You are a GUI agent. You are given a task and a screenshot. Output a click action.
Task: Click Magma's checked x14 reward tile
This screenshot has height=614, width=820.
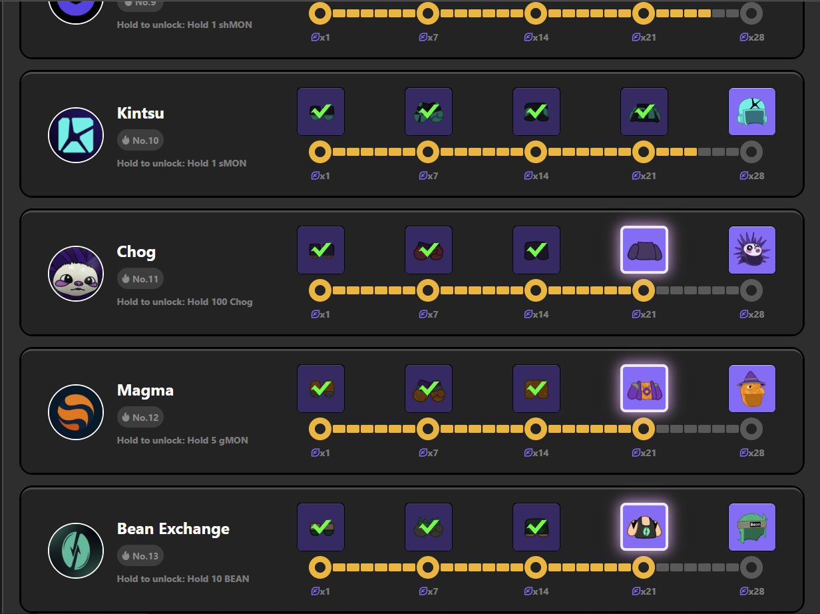coord(536,388)
